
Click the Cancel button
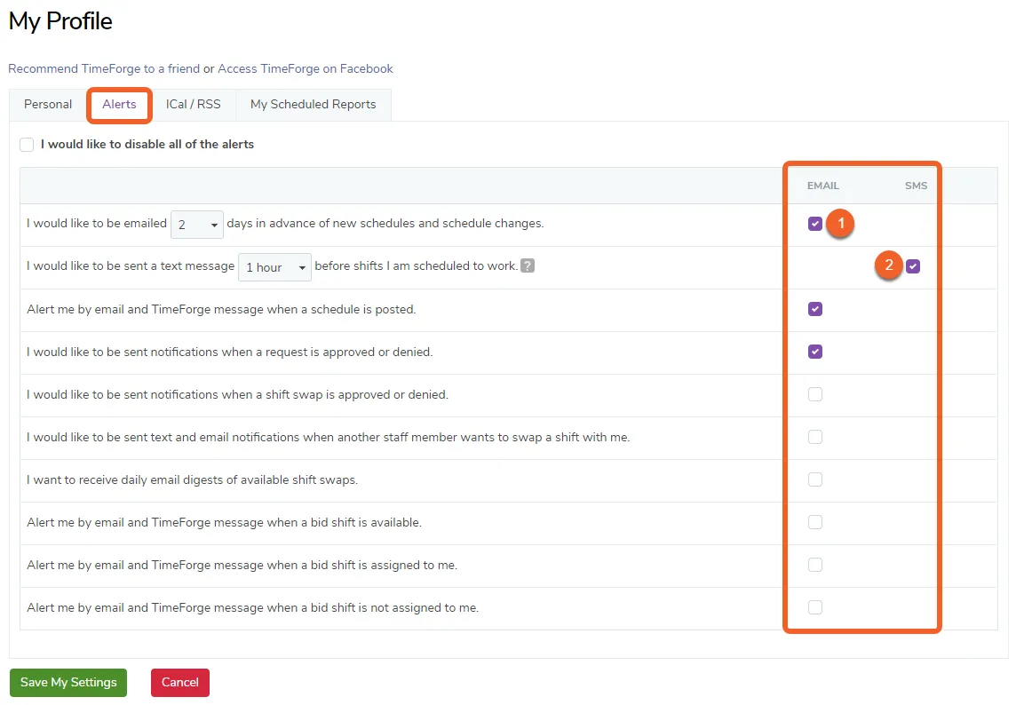tap(180, 682)
